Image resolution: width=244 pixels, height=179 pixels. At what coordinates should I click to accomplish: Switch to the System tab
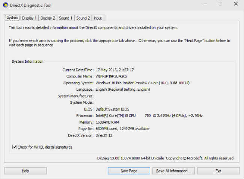pyautogui.click(x=12, y=17)
